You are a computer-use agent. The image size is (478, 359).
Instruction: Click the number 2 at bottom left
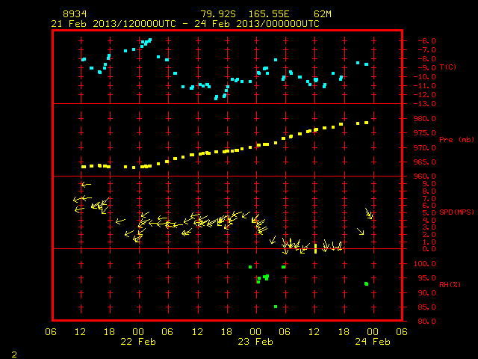click(14, 355)
